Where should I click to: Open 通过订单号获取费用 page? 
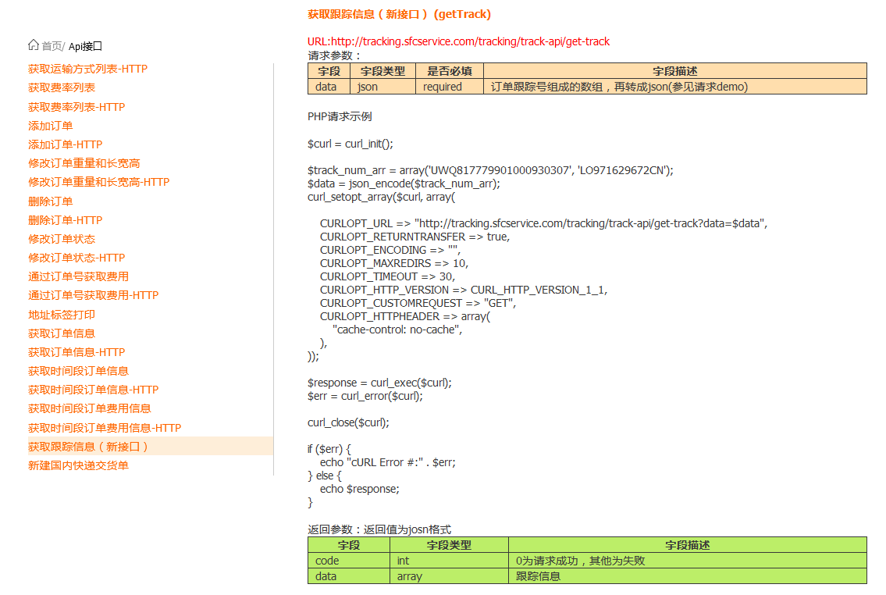coord(78,276)
